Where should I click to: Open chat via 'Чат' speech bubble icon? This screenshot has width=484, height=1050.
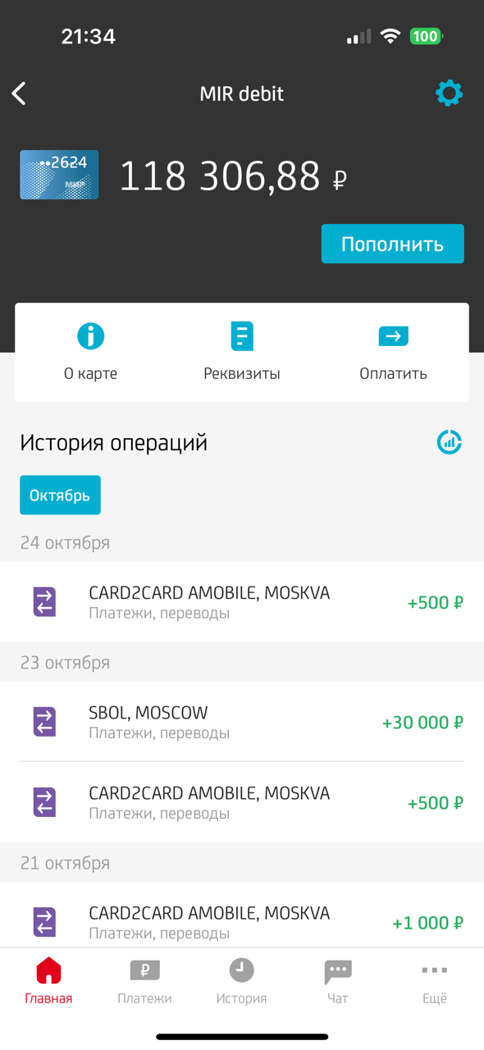[337, 972]
